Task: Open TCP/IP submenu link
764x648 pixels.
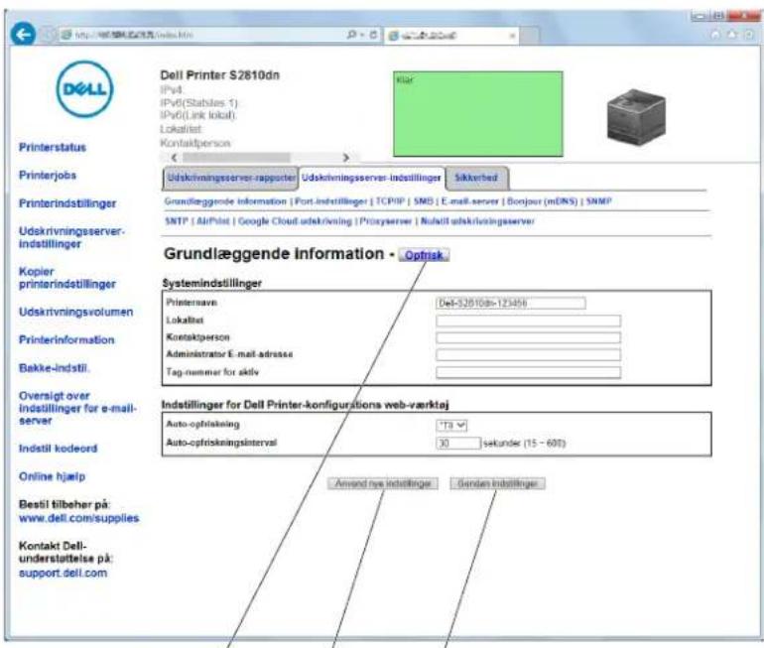Action: tap(390, 201)
